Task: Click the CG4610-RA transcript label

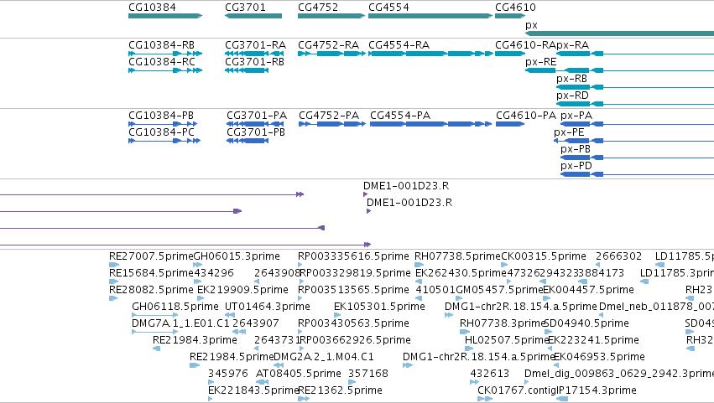Action: [x=525, y=45]
